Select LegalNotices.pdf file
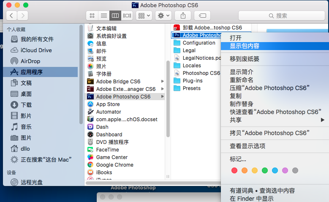 pos(196,58)
